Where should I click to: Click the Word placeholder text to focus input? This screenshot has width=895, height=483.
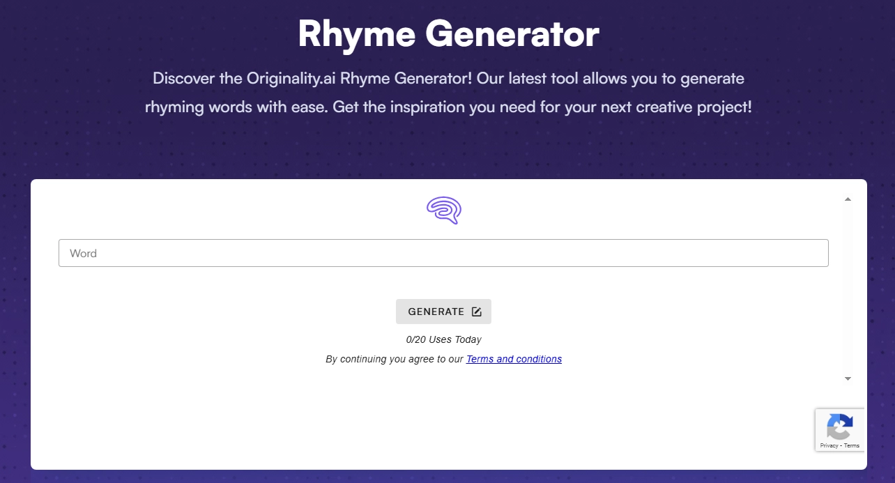click(83, 253)
